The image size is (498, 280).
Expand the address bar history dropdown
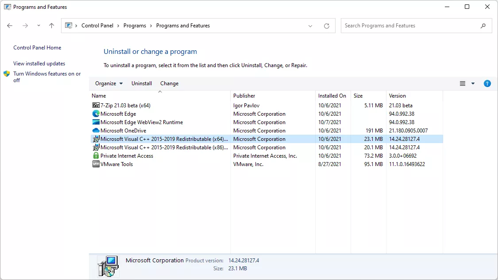310,26
